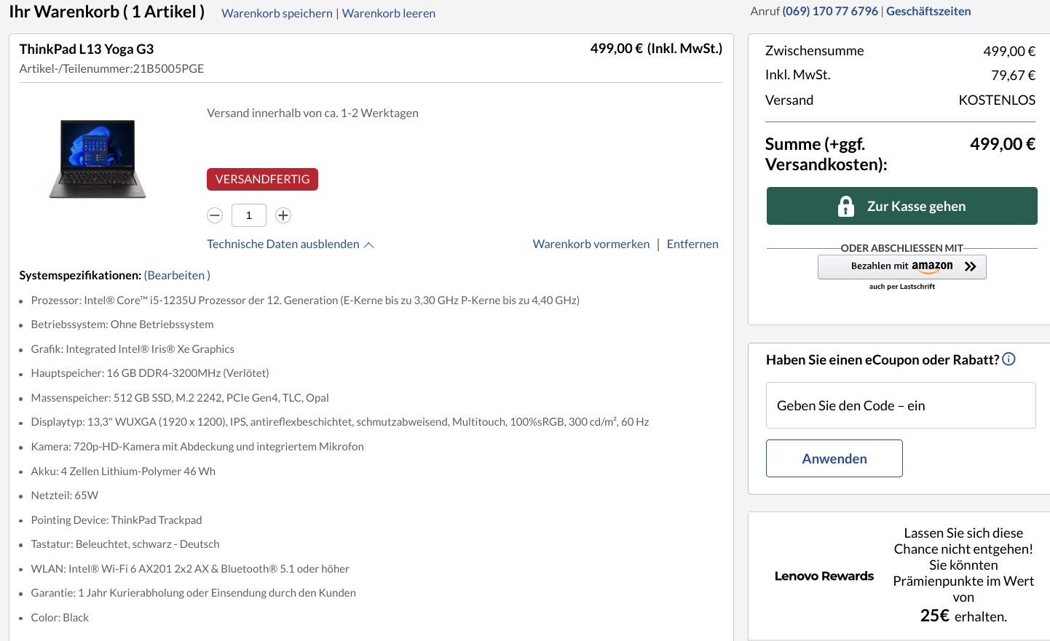Increase quantity with the plus icon
Image resolution: width=1050 pixels, height=641 pixels.
(283, 215)
